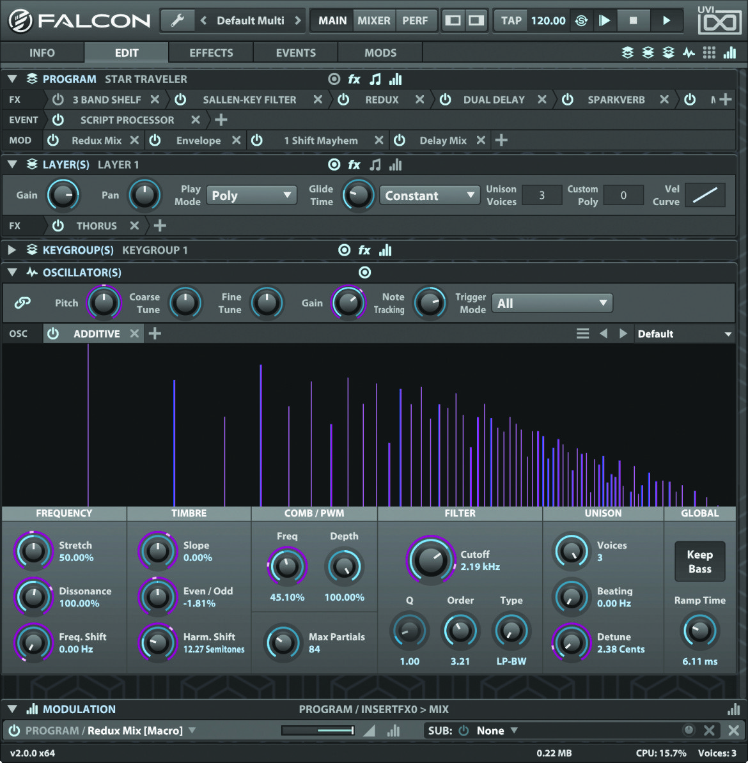Click the Redux Mix modulation depth slider

coord(318,730)
